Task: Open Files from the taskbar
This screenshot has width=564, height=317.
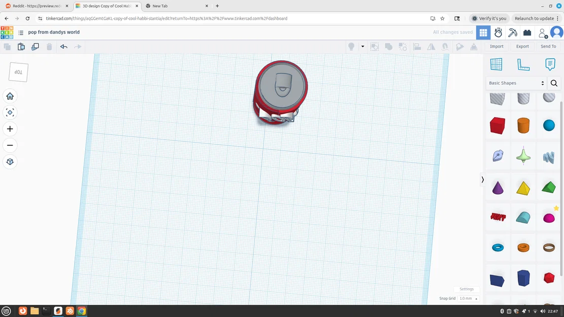Action: pyautogui.click(x=35, y=311)
